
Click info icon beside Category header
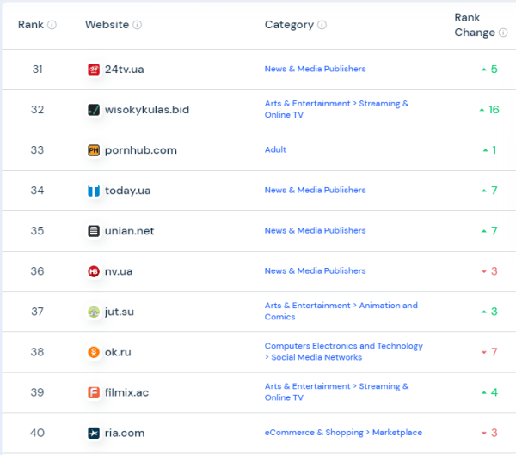click(322, 25)
